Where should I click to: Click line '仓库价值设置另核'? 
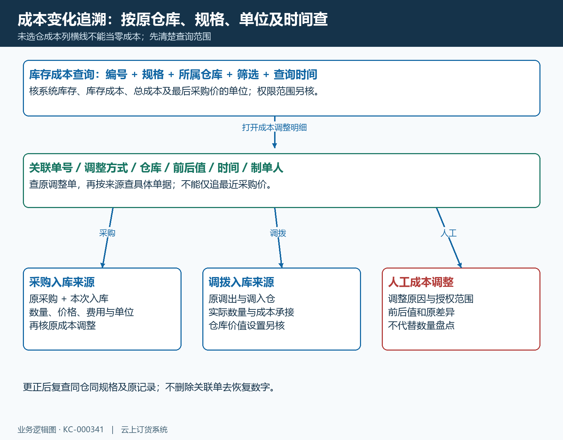click(247, 326)
